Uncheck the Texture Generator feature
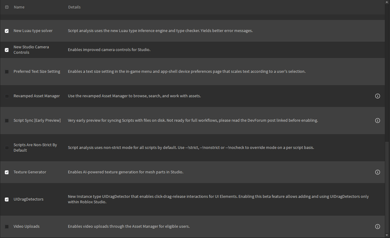Image resolution: width=390 pixels, height=238 pixels. (x=7, y=172)
